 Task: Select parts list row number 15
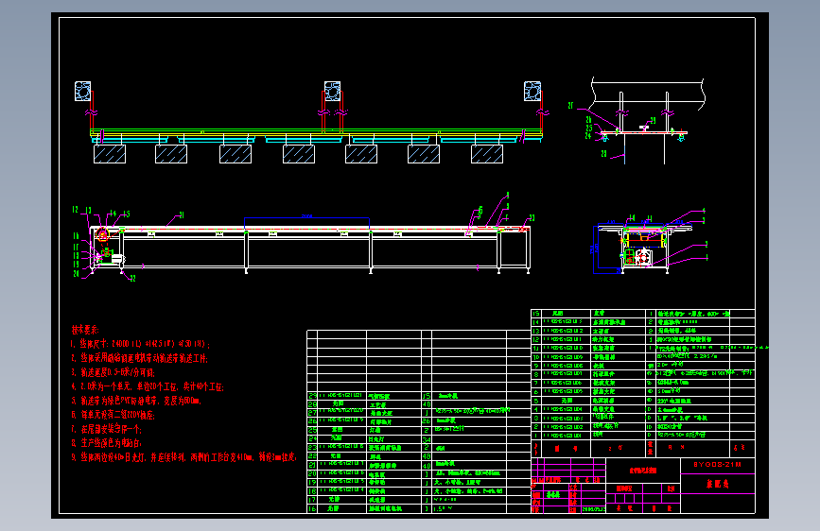pyautogui.click(x=535, y=314)
